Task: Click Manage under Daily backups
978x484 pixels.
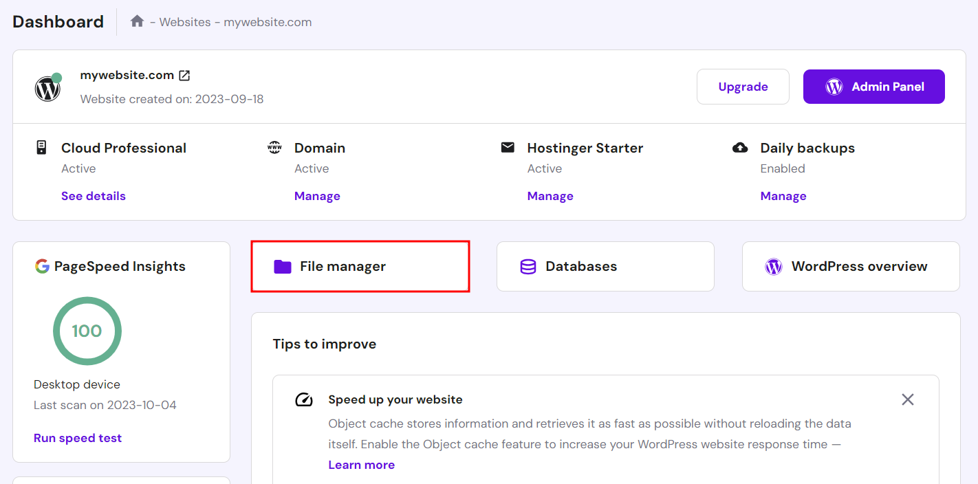Action: click(x=783, y=196)
